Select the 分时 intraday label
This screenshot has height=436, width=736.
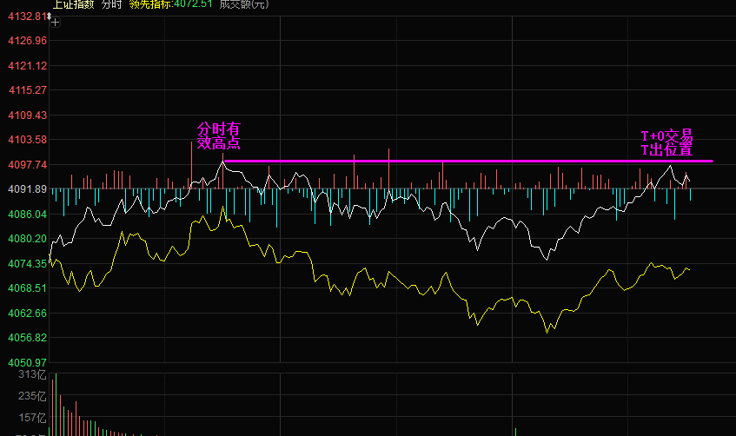coord(112,4)
